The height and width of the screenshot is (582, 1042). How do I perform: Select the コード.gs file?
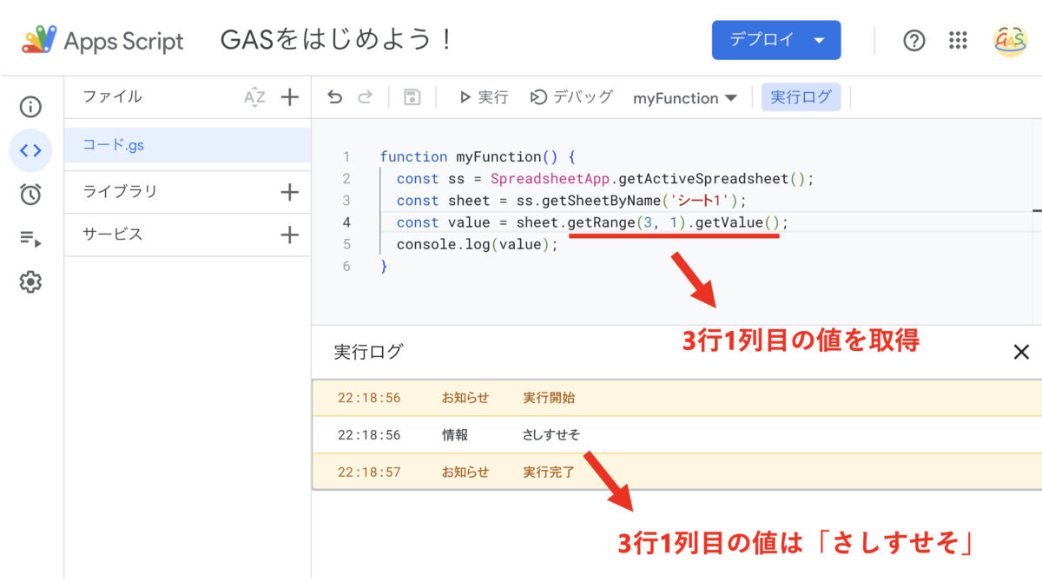114,144
